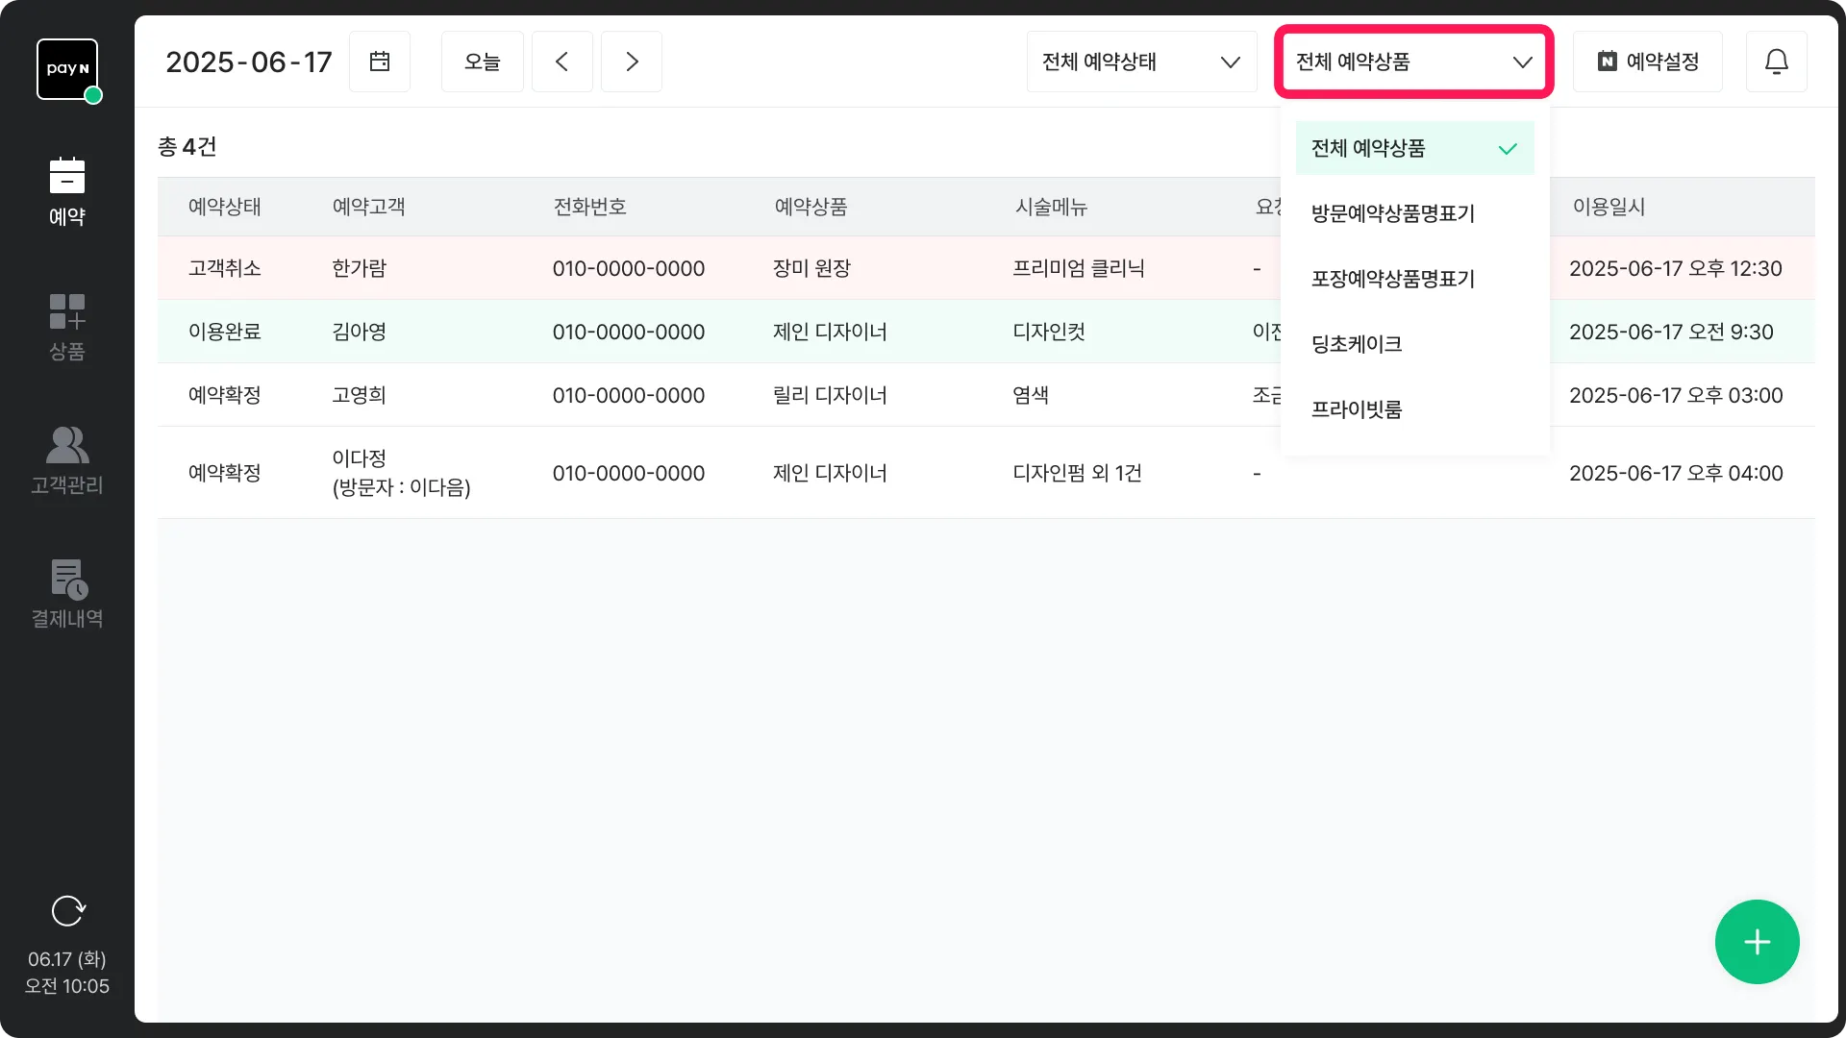This screenshot has height=1038, width=1846.
Task: Open the date picker calendar icon
Action: [380, 62]
